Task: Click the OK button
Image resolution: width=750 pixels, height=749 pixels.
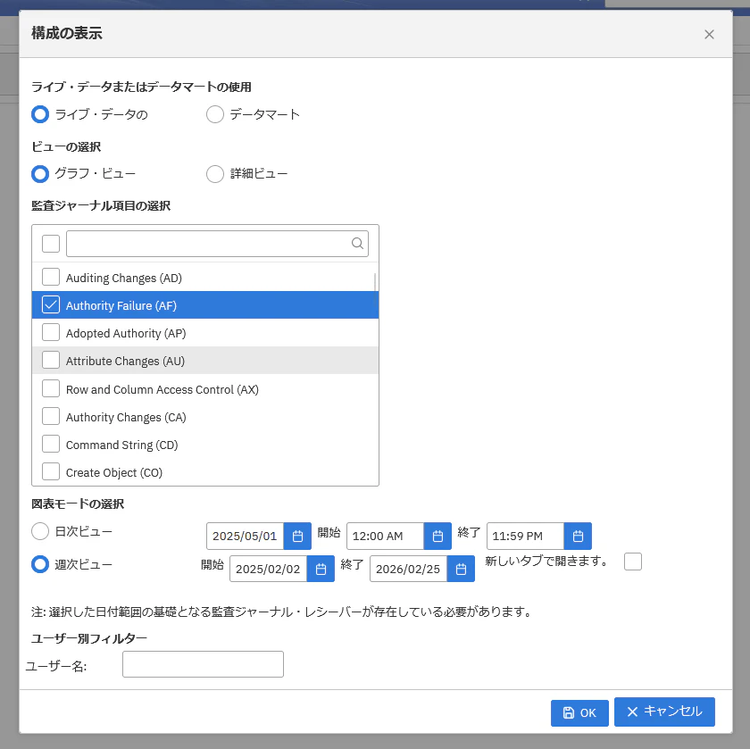Action: click(579, 713)
